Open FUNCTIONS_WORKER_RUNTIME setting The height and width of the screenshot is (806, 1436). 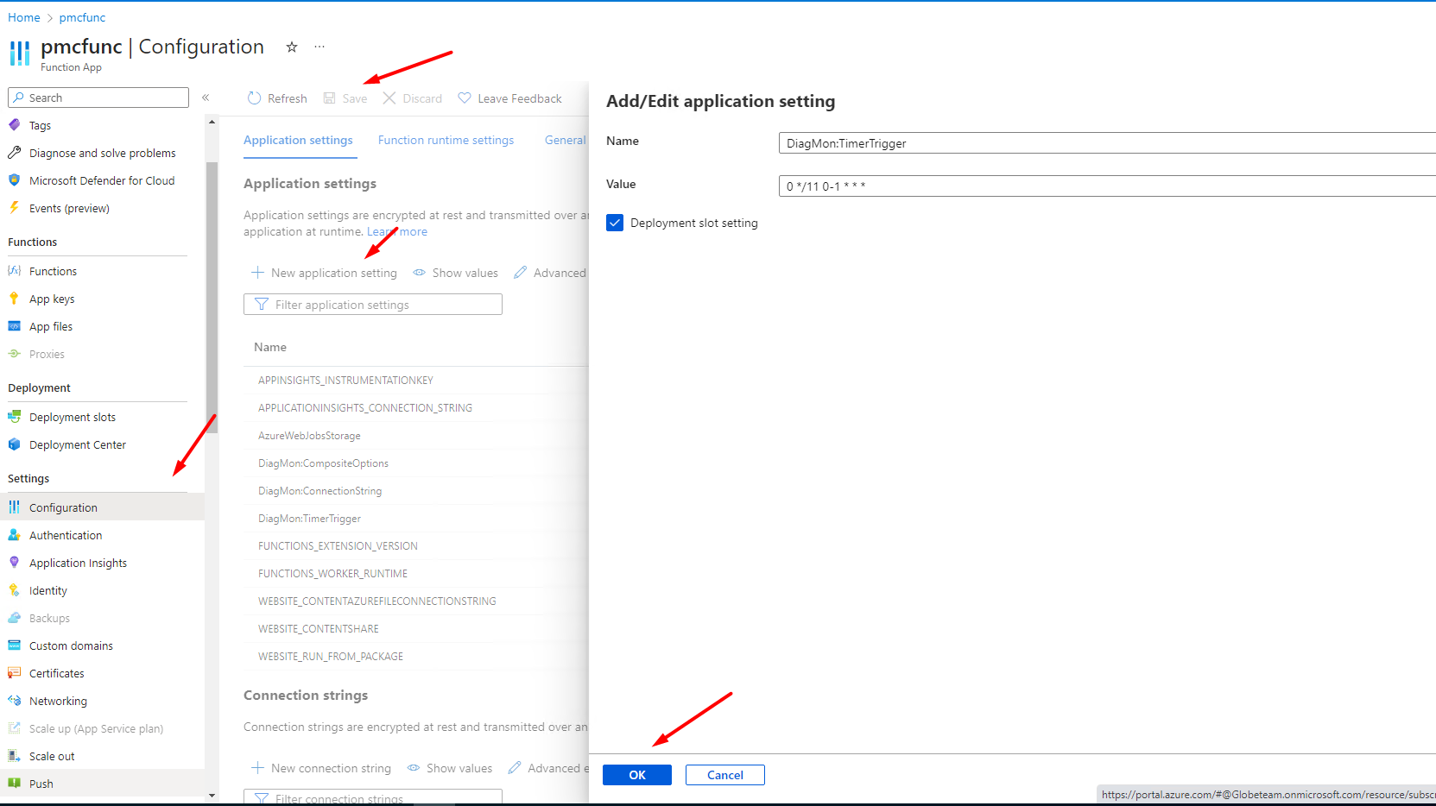[x=332, y=574]
